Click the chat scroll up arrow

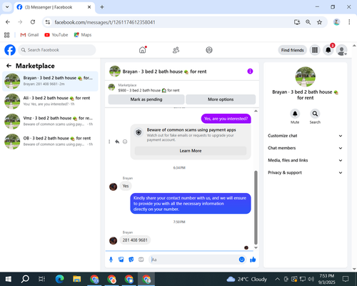pyautogui.click(x=256, y=111)
